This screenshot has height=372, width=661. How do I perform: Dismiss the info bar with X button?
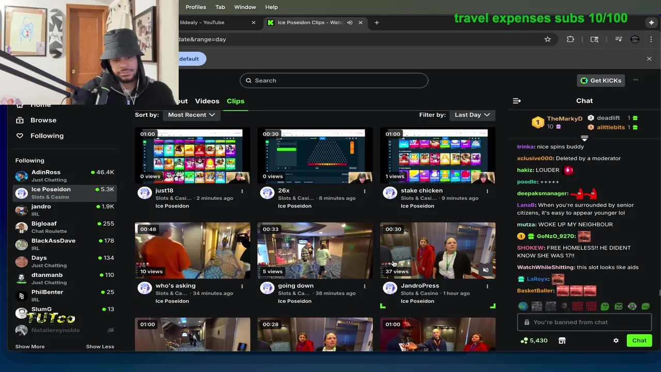(649, 59)
